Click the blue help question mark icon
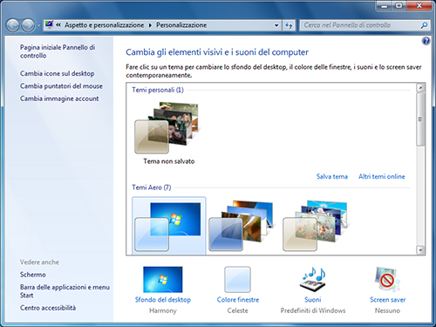 click(426, 41)
